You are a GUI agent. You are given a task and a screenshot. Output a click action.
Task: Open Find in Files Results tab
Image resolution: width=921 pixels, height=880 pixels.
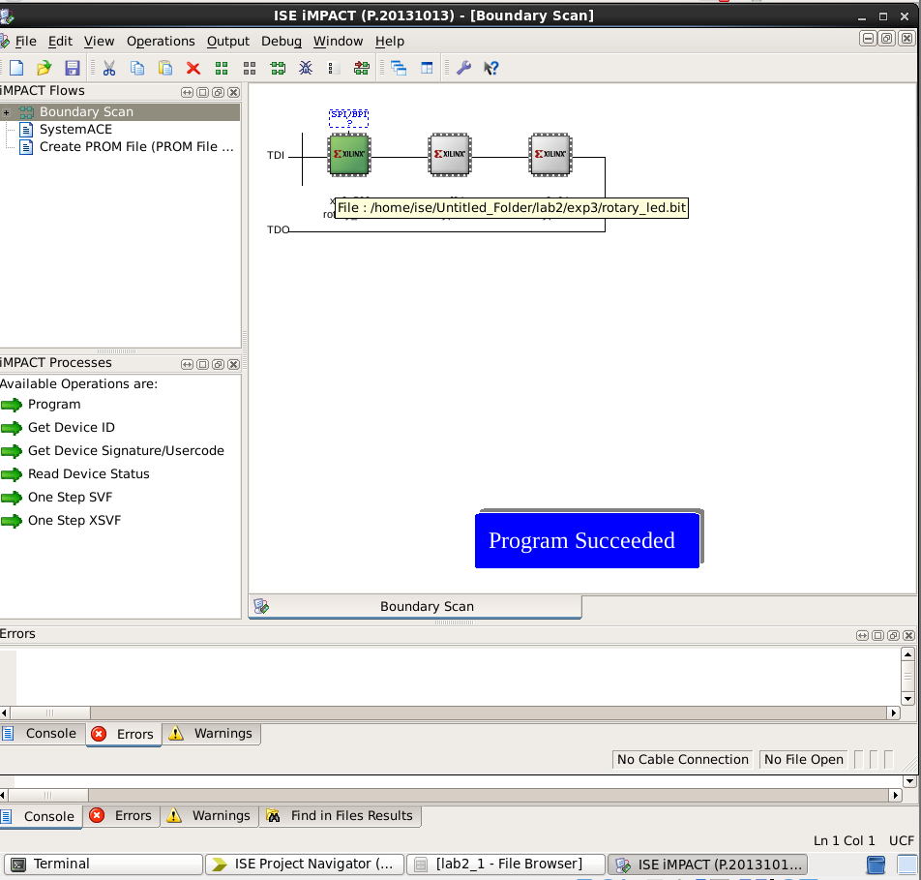341,816
